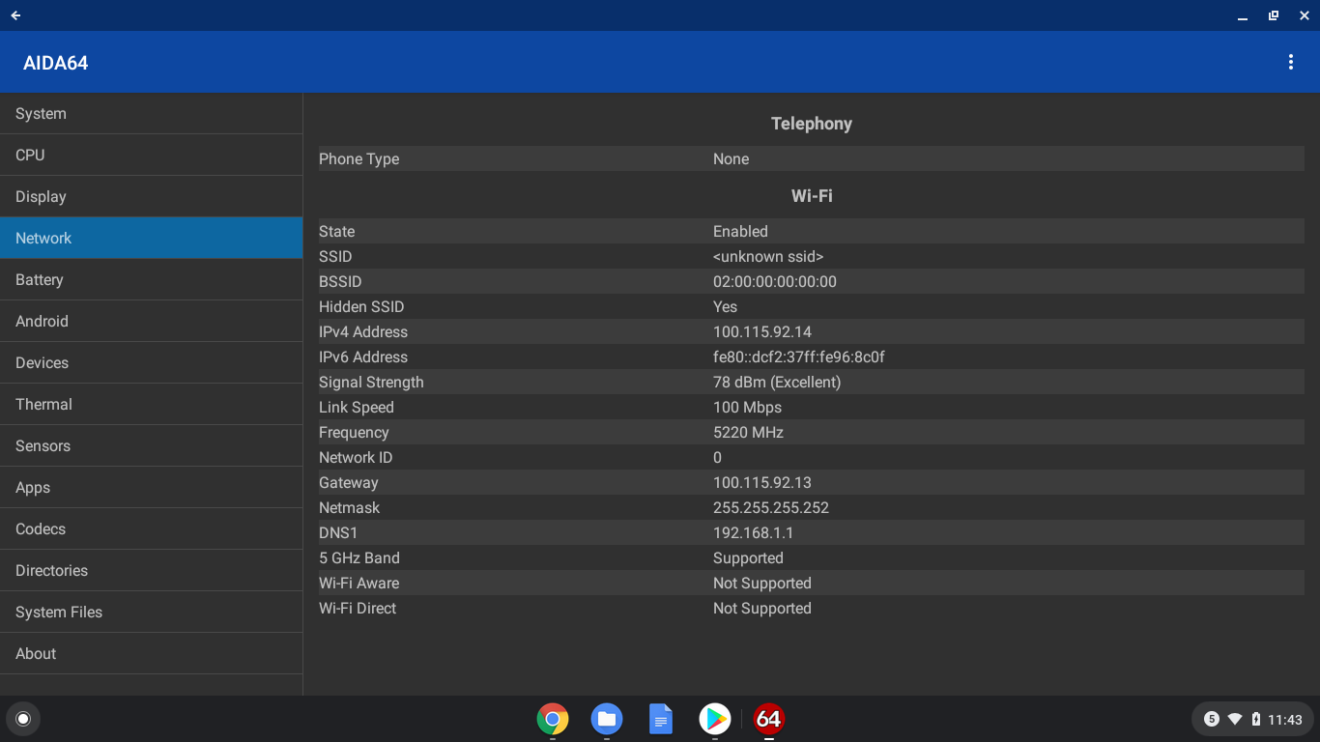Click the Wi-Fi Aware row label

(x=359, y=583)
